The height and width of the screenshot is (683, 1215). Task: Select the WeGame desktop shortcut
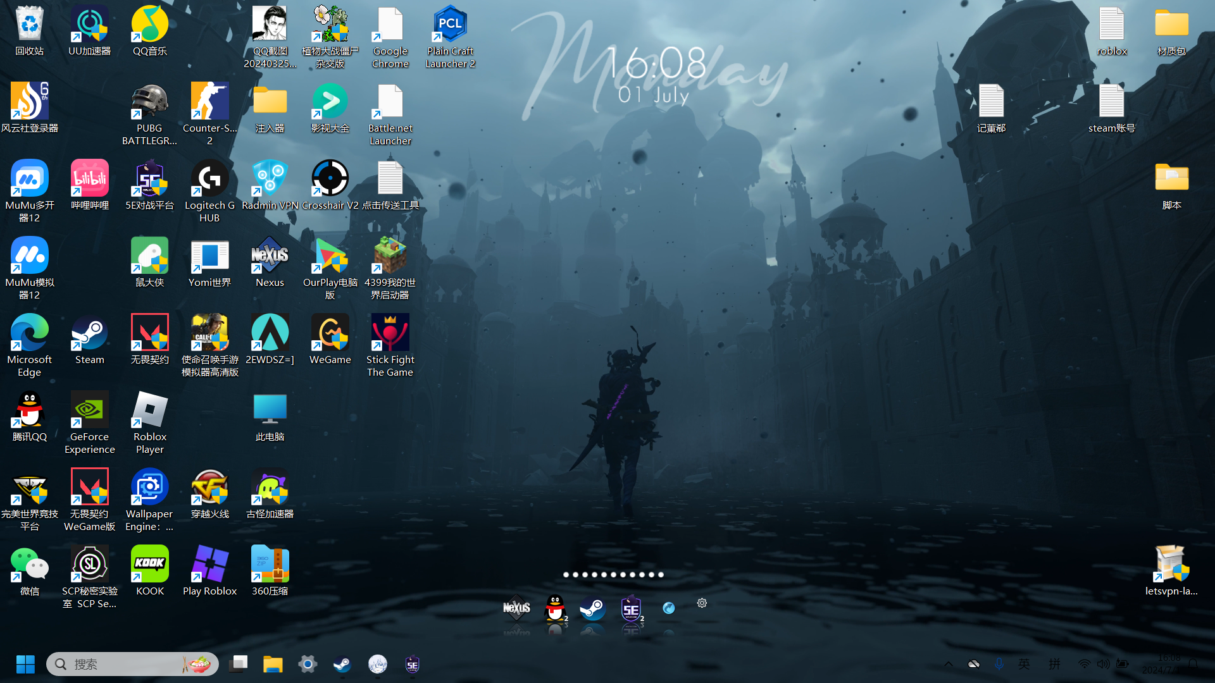pos(330,339)
